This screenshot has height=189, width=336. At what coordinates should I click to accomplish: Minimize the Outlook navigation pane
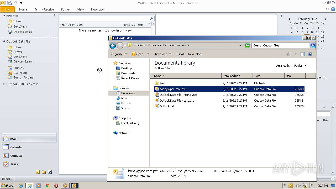[55, 15]
